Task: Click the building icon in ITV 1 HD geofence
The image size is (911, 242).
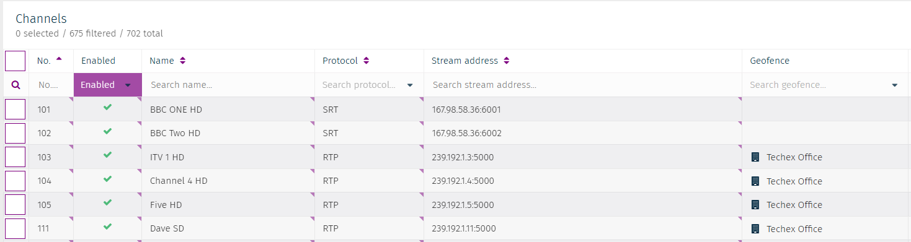Action: click(x=755, y=157)
